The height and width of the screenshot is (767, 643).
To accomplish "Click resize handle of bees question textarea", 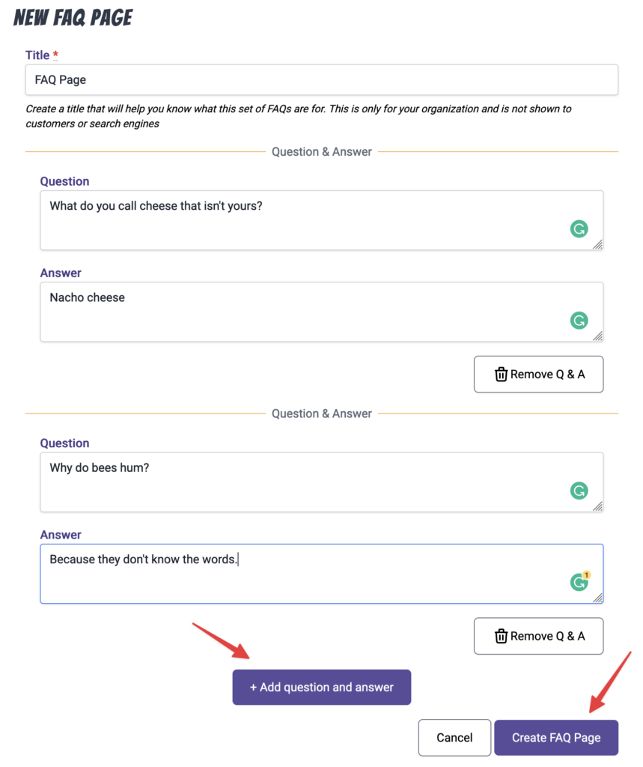I will coord(597,506).
